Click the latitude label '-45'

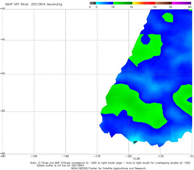tap(2, 39)
